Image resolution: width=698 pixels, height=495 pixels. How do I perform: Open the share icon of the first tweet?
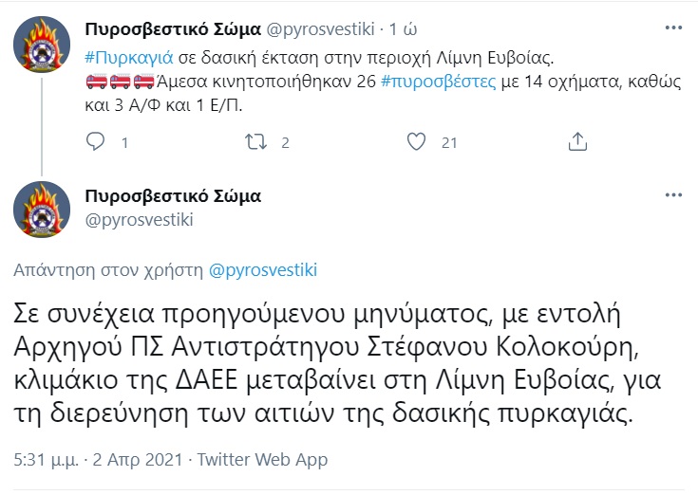[x=577, y=141]
